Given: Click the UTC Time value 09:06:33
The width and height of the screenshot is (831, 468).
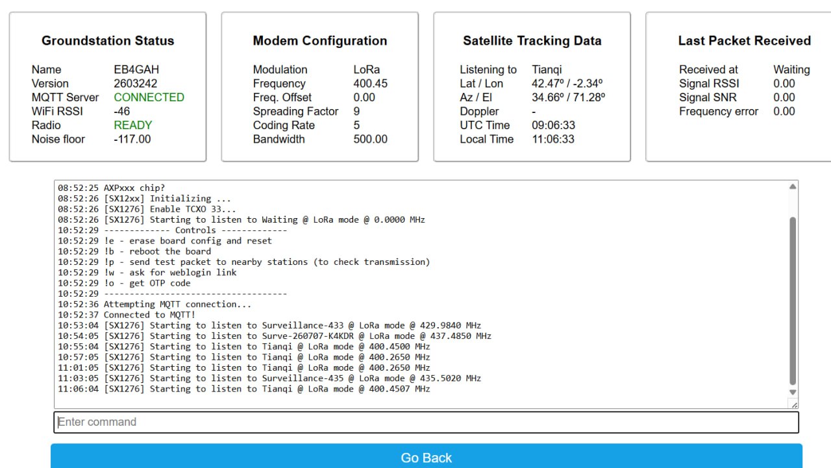Looking at the screenshot, I should pos(553,125).
